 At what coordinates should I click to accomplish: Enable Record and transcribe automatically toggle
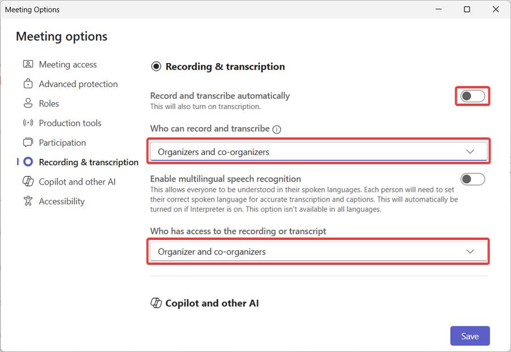coord(472,96)
